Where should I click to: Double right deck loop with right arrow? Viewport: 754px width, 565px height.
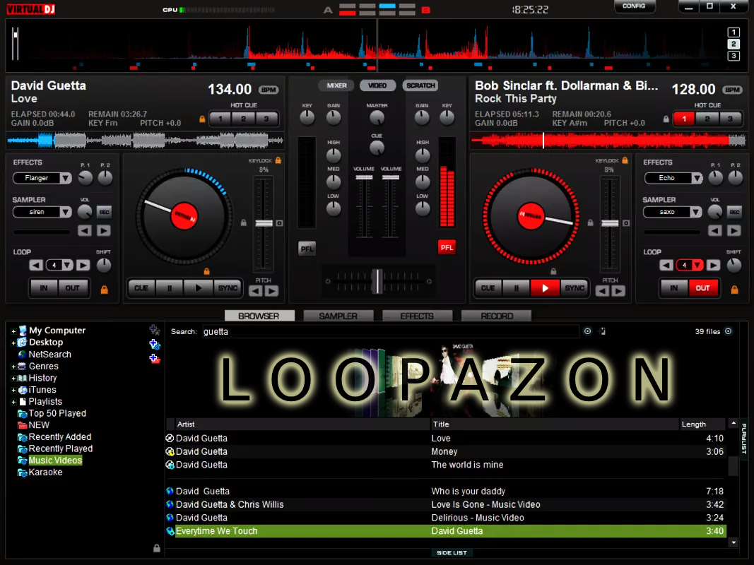713,266
